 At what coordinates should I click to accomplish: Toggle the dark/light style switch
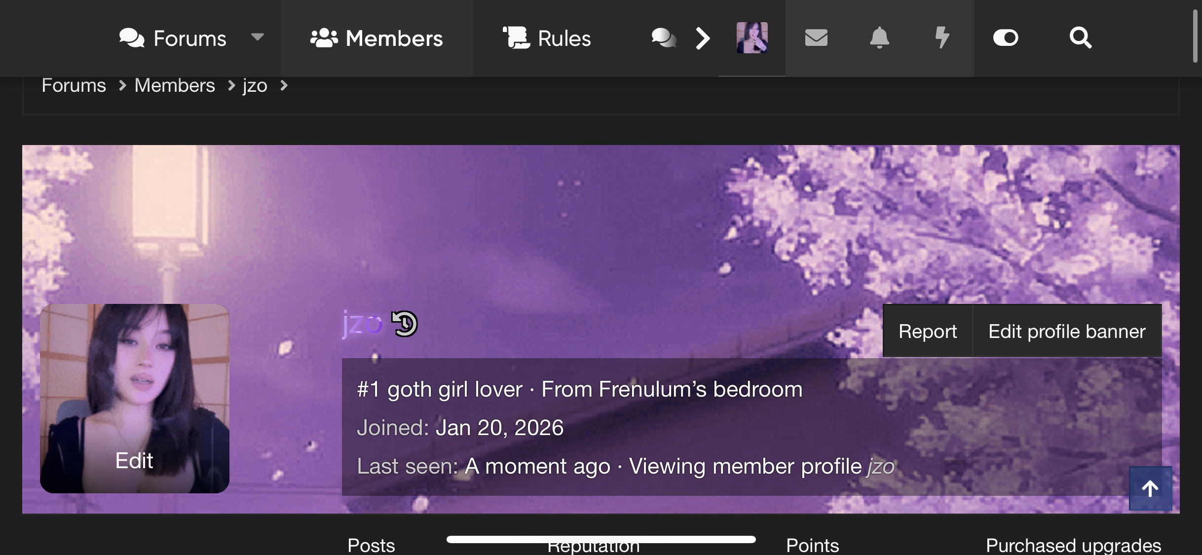1005,38
